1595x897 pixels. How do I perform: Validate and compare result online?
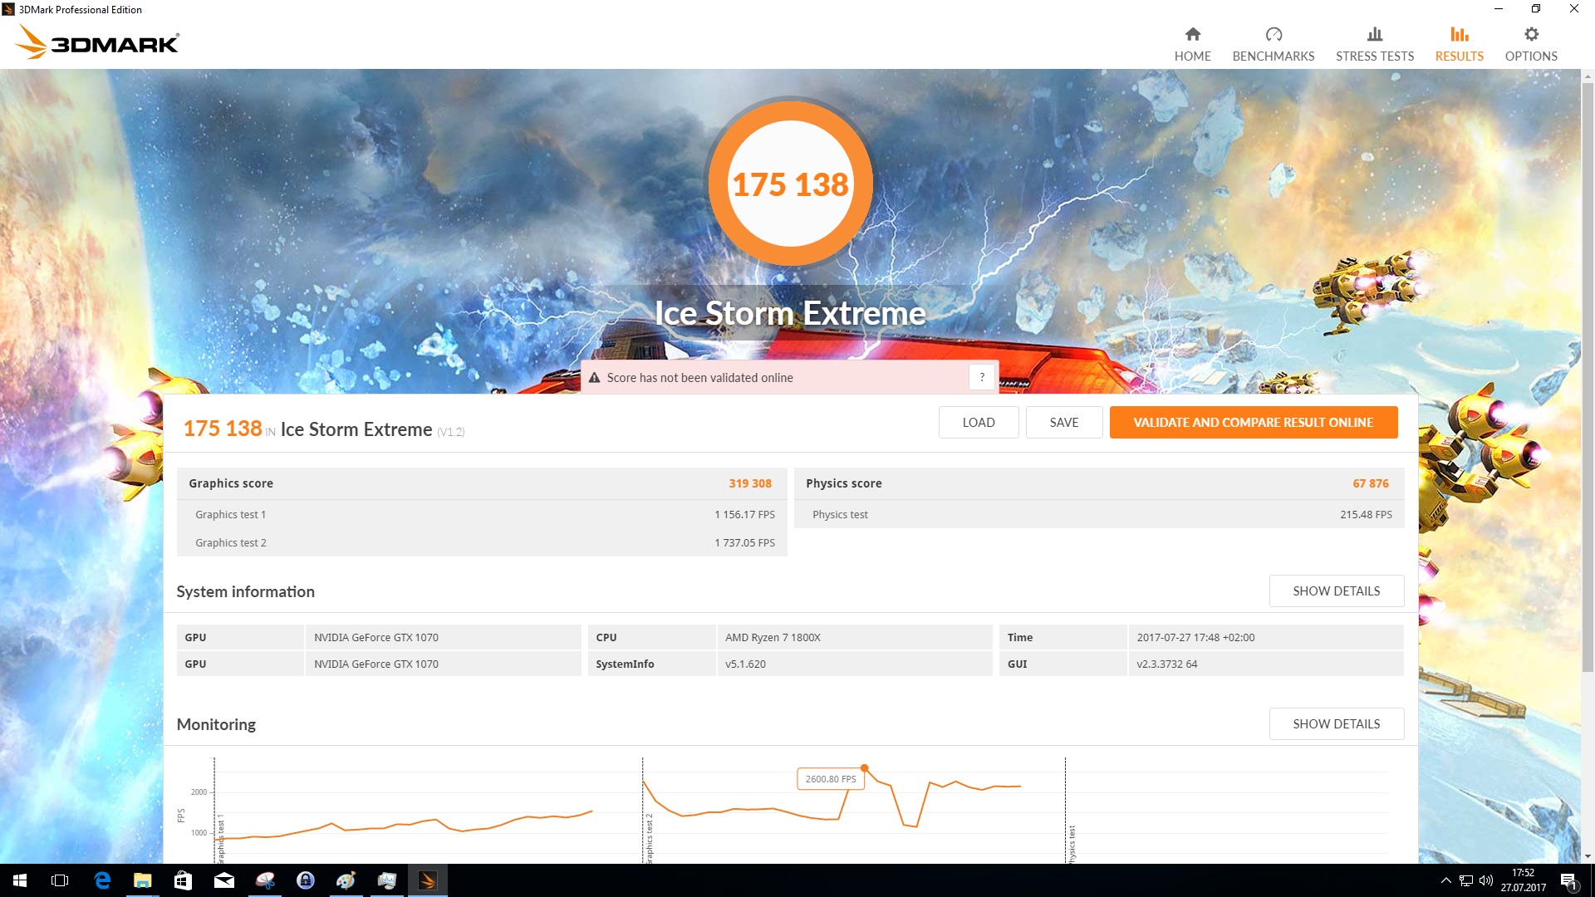point(1253,422)
